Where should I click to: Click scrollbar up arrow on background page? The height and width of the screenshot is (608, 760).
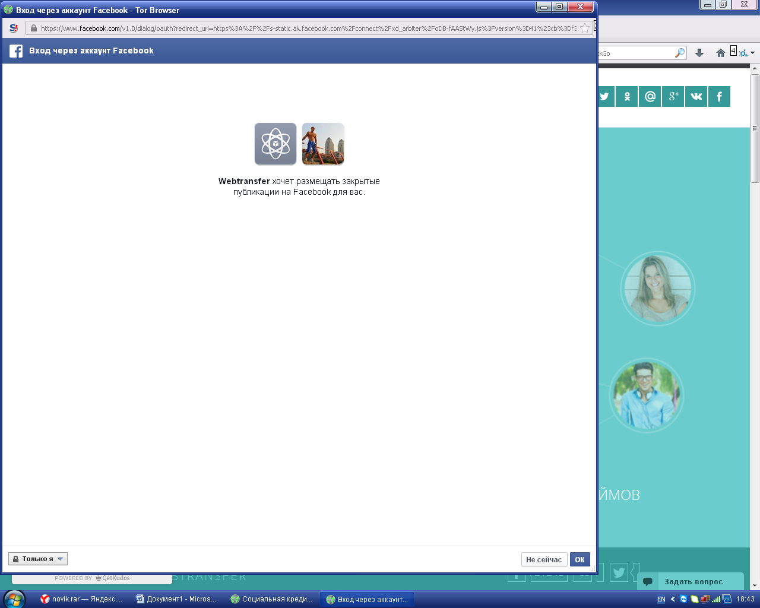[755, 69]
